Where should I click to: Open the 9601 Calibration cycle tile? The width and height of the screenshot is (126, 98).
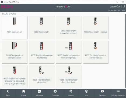point(15,28)
